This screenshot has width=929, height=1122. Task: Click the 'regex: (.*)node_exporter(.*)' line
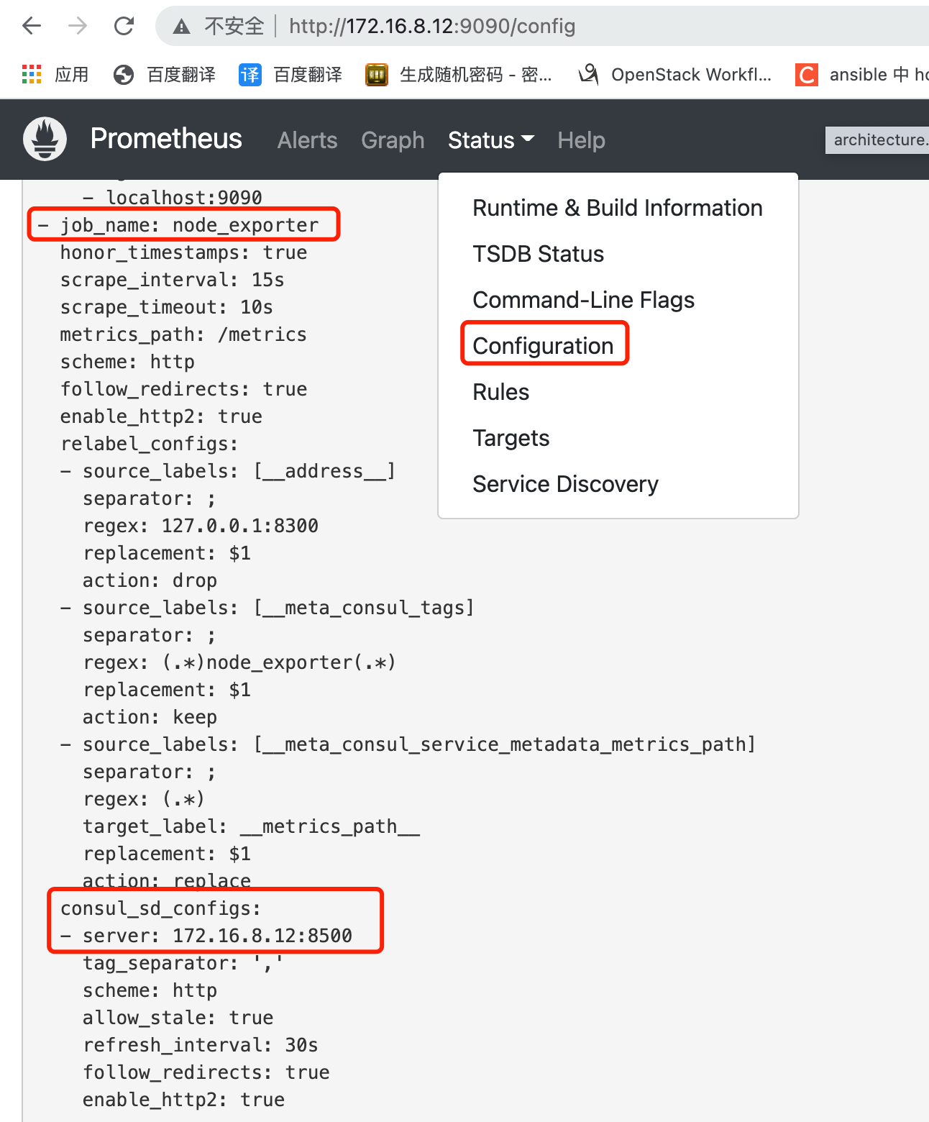pos(239,662)
